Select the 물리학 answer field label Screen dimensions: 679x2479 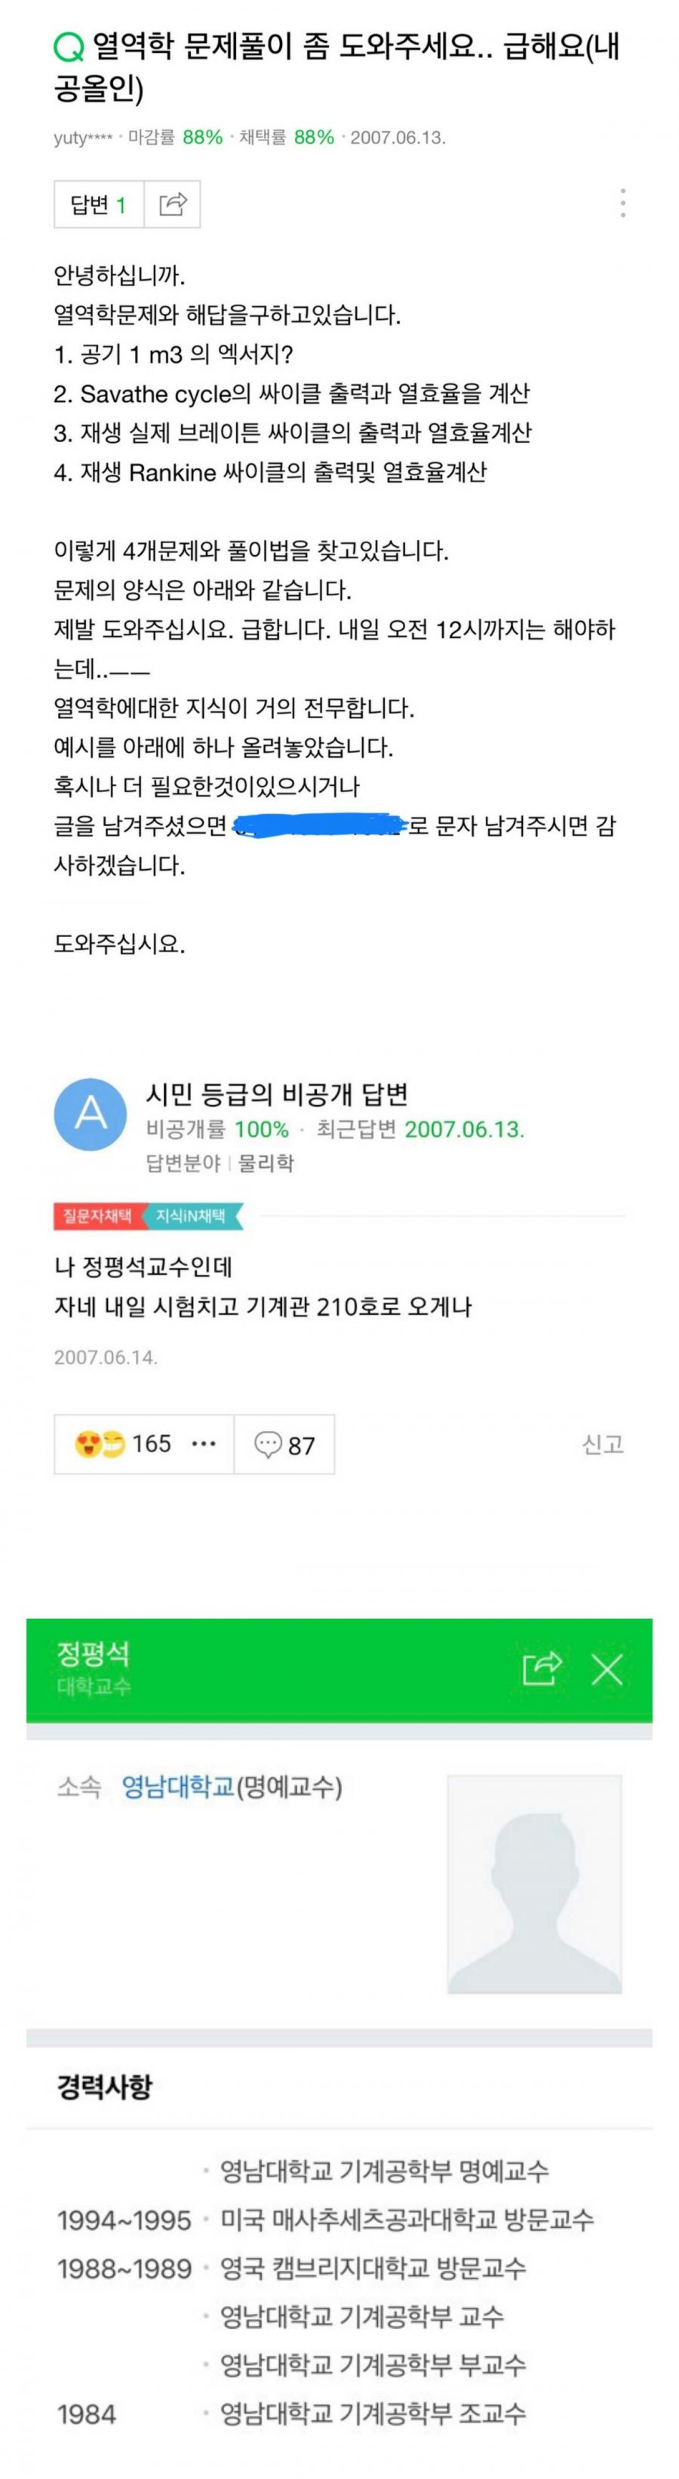pos(266,1163)
